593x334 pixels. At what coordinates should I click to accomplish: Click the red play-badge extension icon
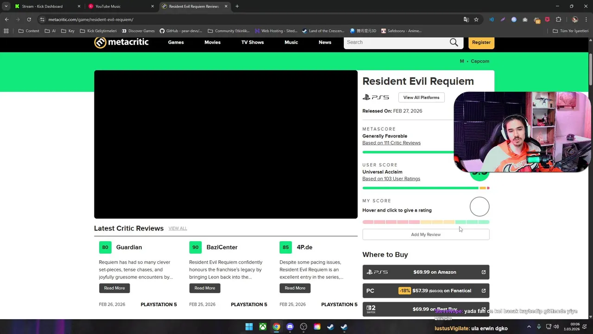(547, 19)
